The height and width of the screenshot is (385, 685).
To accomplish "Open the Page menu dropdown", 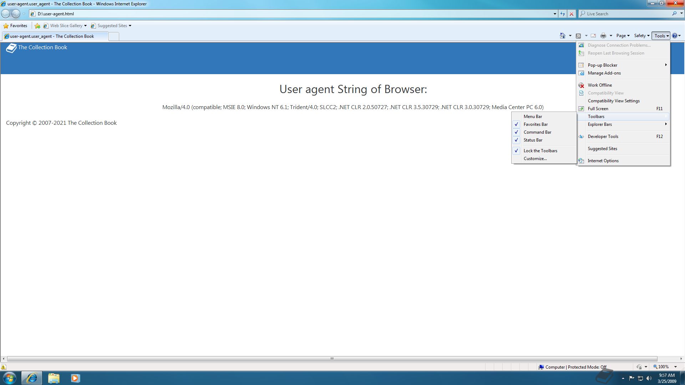I will (623, 36).
